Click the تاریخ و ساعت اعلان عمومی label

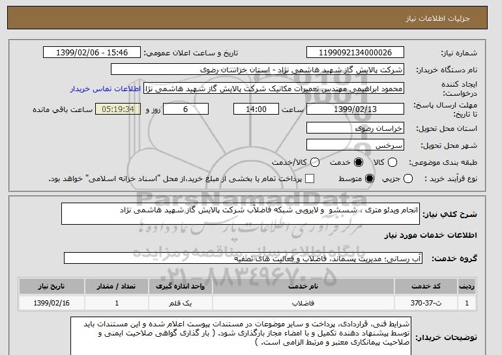pos(191,53)
